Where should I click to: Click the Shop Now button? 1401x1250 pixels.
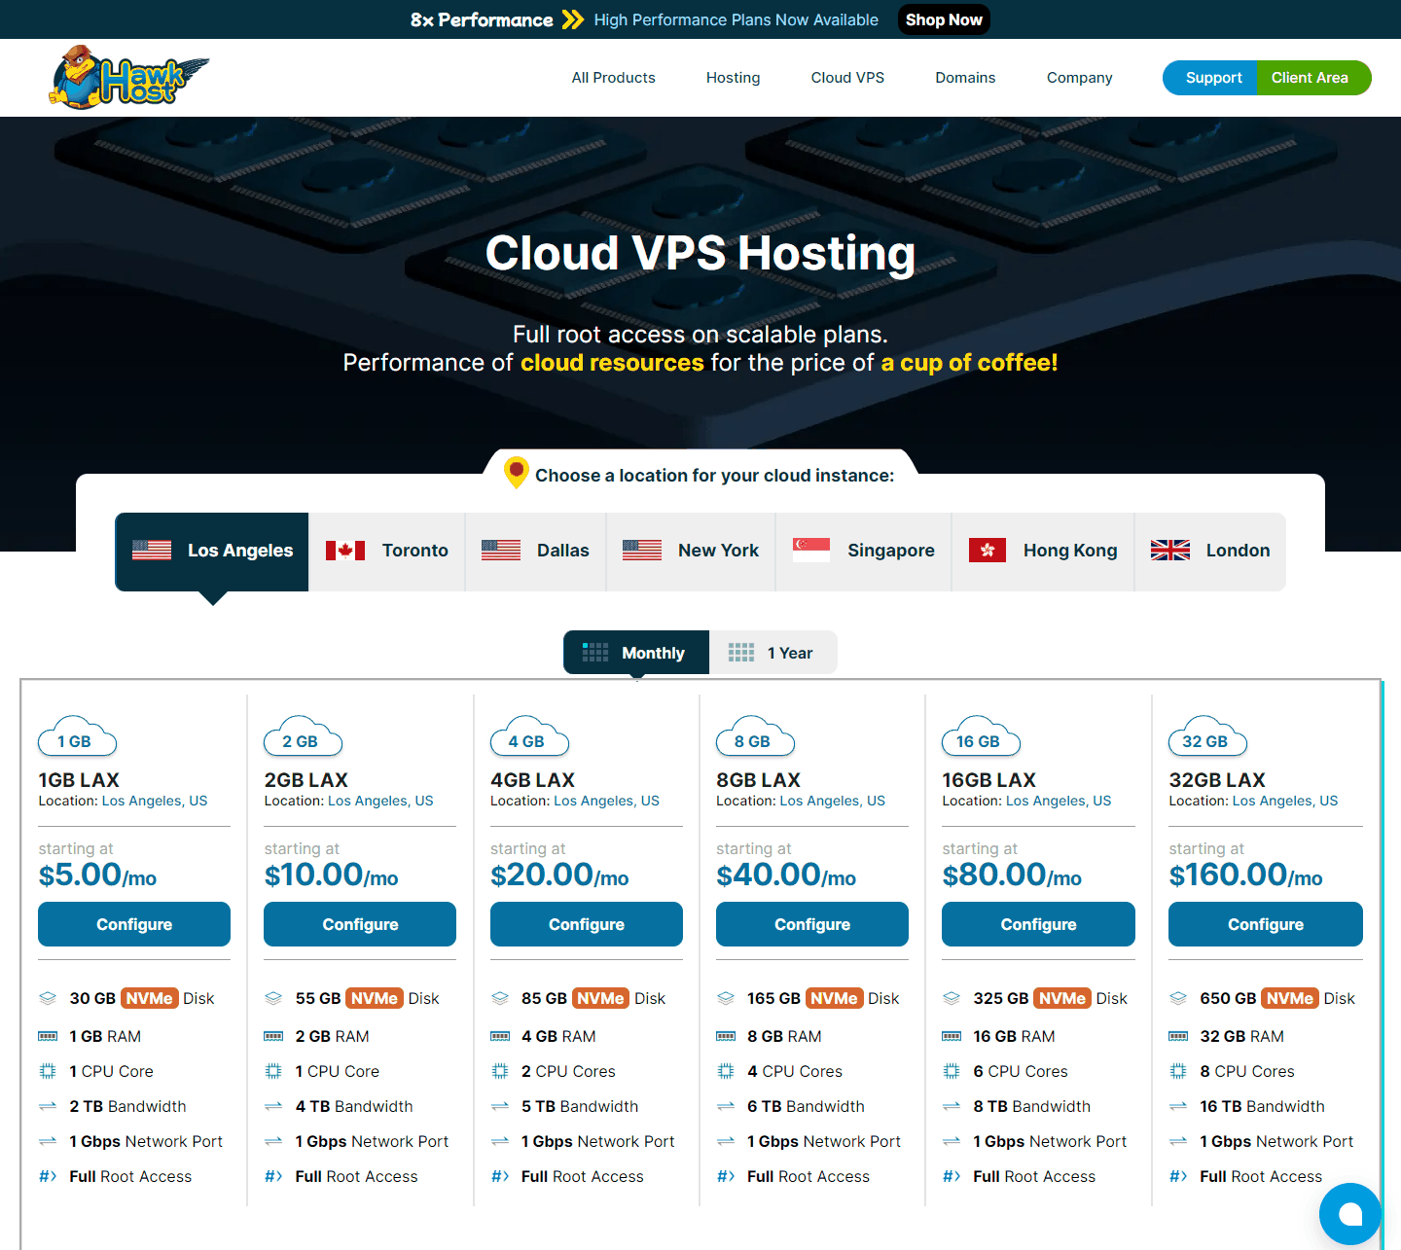(x=944, y=19)
